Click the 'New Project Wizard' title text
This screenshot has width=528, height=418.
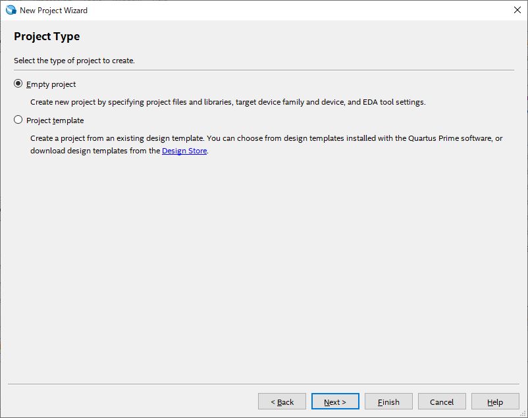[x=53, y=11]
